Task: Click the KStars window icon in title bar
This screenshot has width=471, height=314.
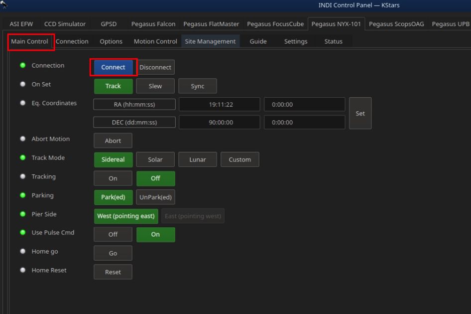Action: [4, 4]
